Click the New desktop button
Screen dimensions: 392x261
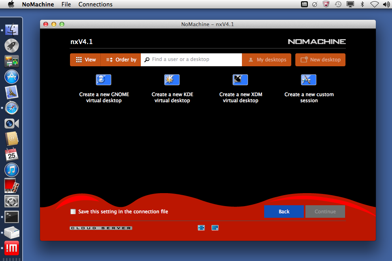point(320,60)
